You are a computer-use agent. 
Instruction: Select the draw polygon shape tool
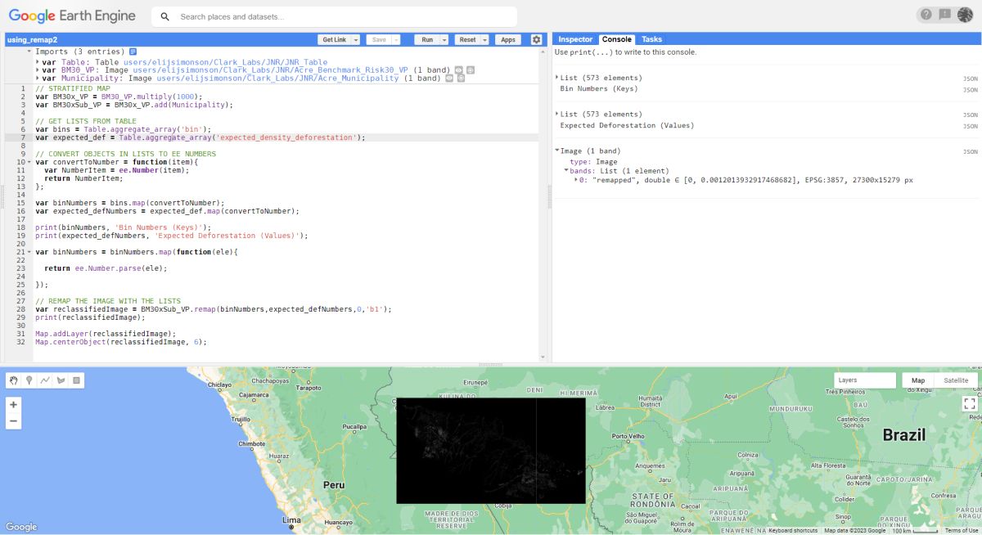click(61, 380)
